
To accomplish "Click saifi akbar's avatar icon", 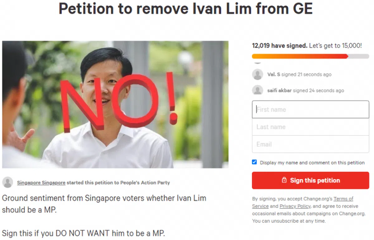I will pyautogui.click(x=257, y=90).
